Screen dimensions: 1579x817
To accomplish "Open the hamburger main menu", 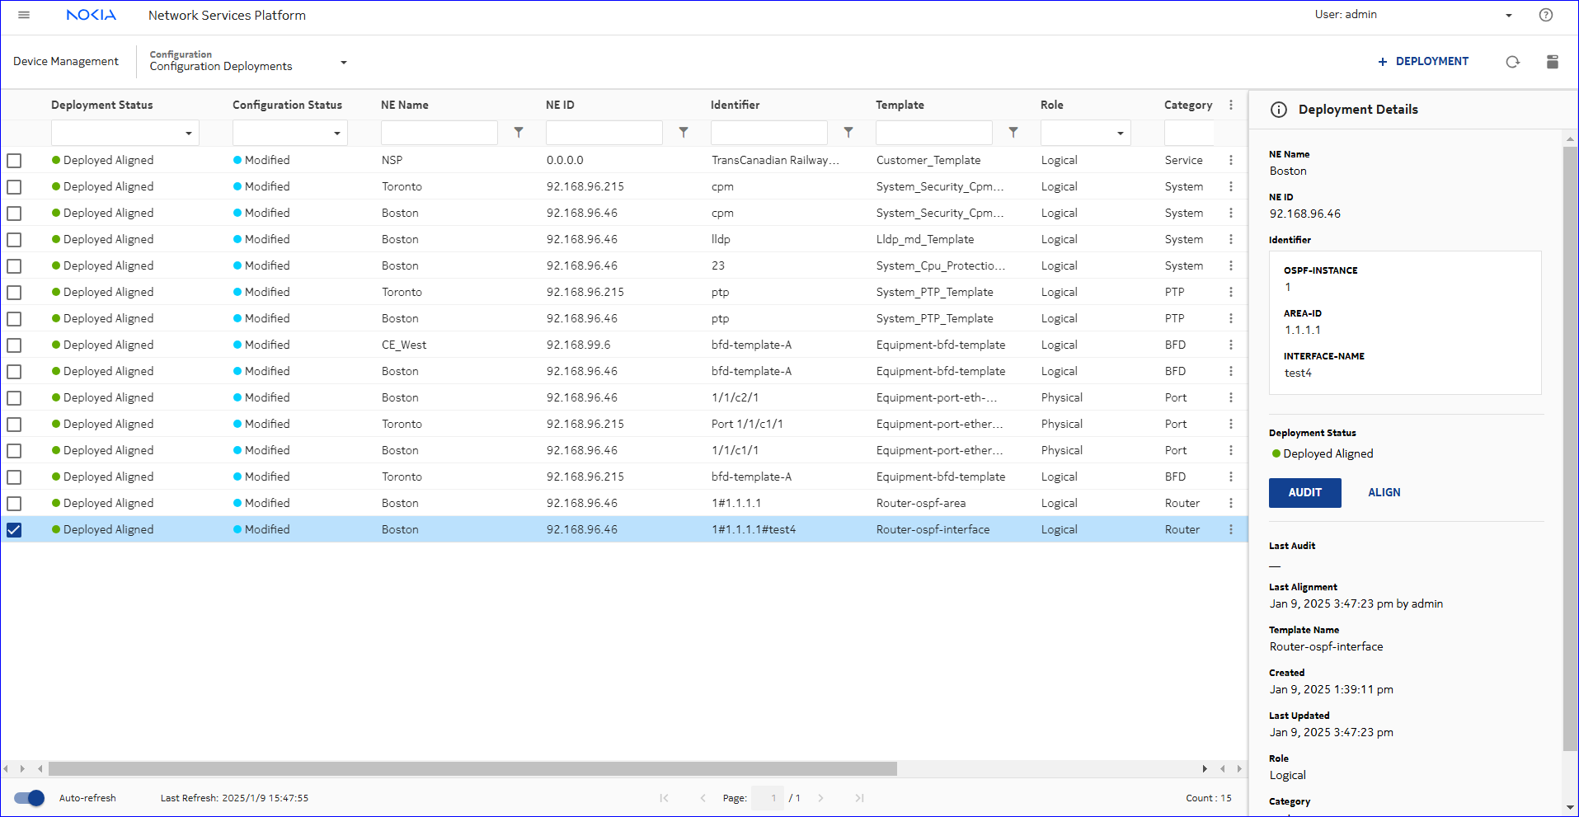I will 24,15.
